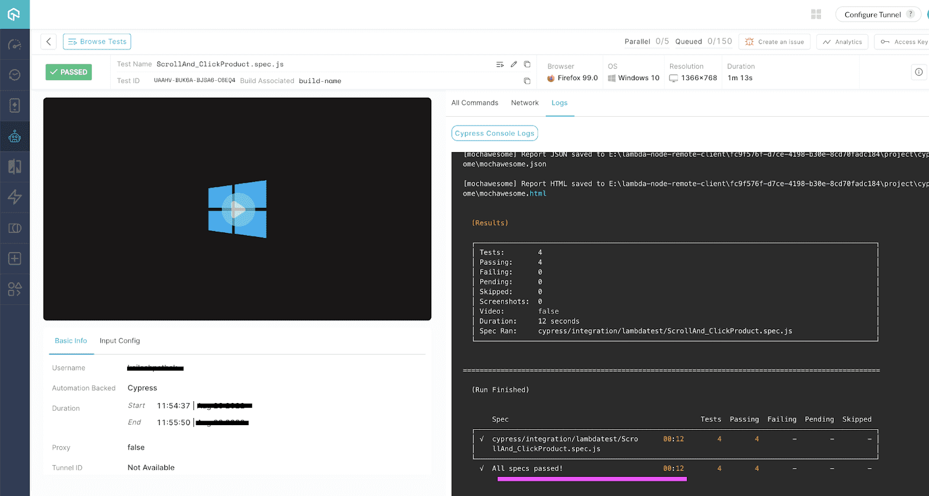Open the lightning bolt HyperExecute icon
Viewport: 929px width, 496px height.
(x=15, y=197)
